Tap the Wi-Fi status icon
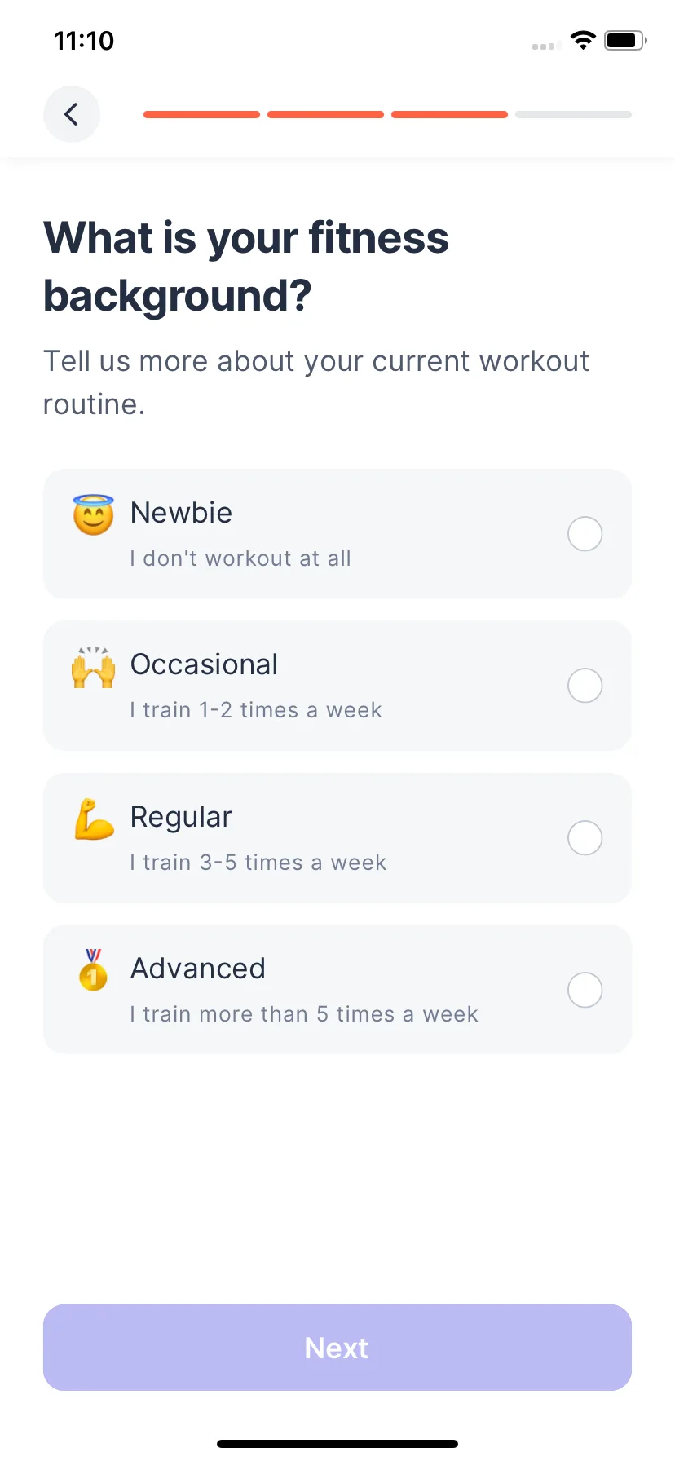675x1461 pixels. pyautogui.click(x=583, y=40)
